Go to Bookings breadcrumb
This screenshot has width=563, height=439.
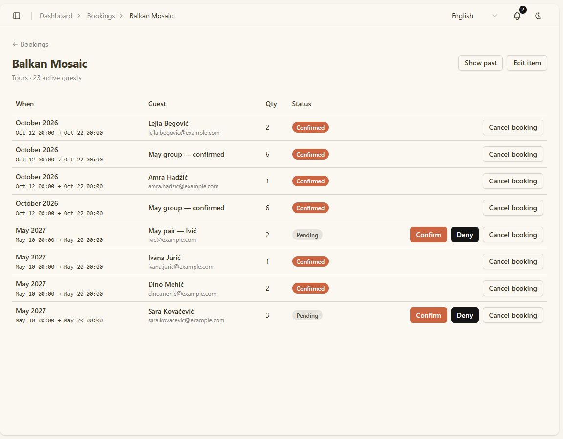[x=101, y=16]
